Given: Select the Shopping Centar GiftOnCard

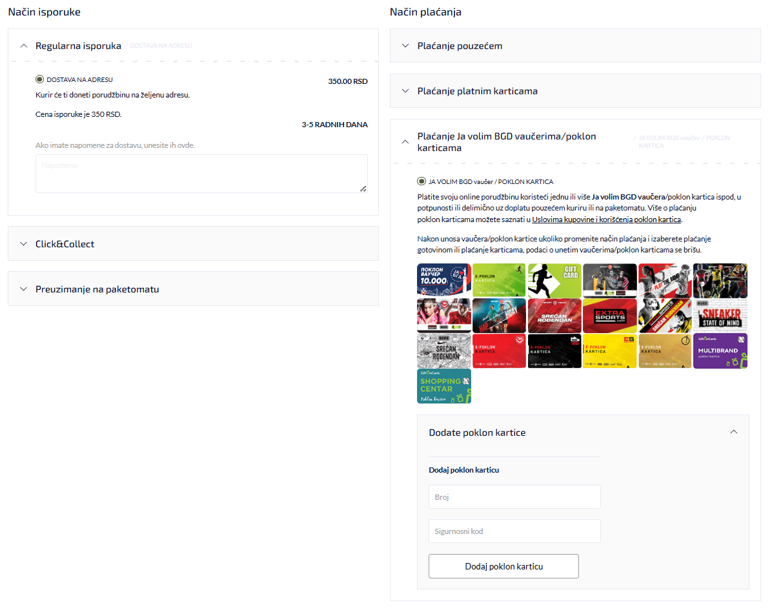Looking at the screenshot, I should tap(443, 386).
